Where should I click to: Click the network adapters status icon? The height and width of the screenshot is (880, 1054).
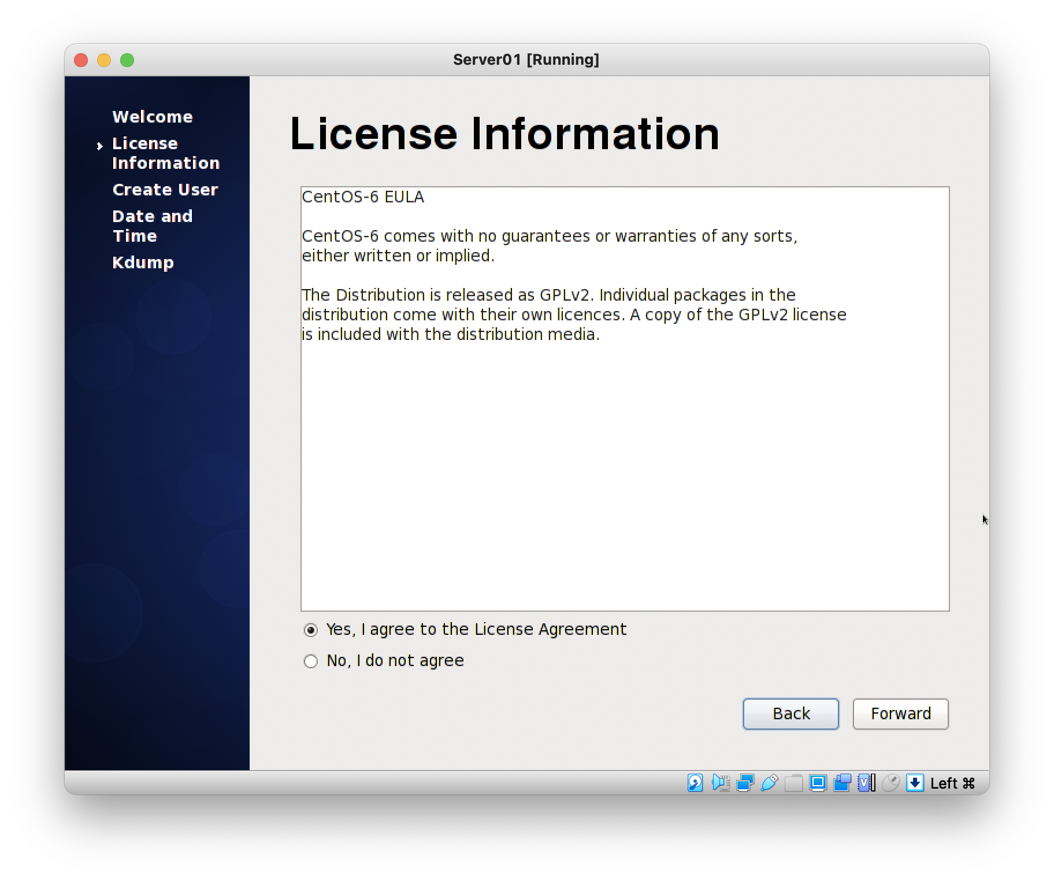[745, 783]
